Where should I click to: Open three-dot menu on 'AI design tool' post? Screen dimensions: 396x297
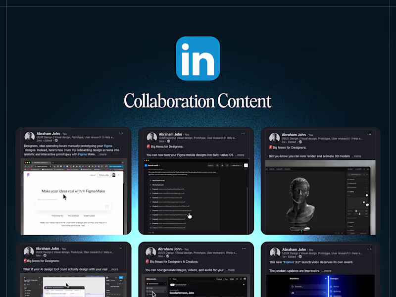120,248
